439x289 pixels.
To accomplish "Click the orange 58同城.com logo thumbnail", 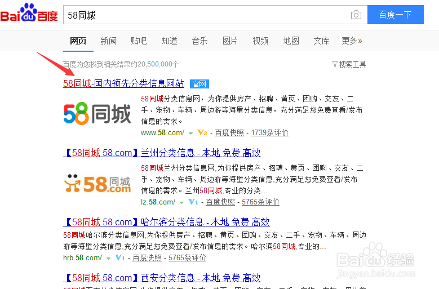I will 97,184.
